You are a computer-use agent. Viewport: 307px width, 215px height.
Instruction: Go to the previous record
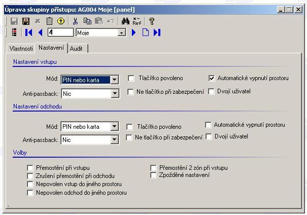click(x=40, y=32)
